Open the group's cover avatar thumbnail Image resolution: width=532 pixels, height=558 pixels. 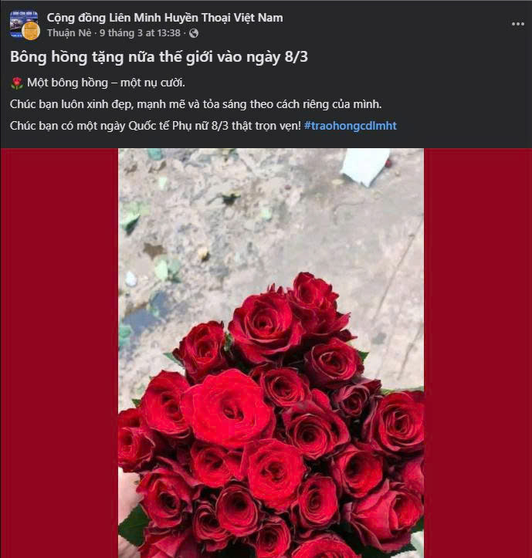tap(21, 20)
